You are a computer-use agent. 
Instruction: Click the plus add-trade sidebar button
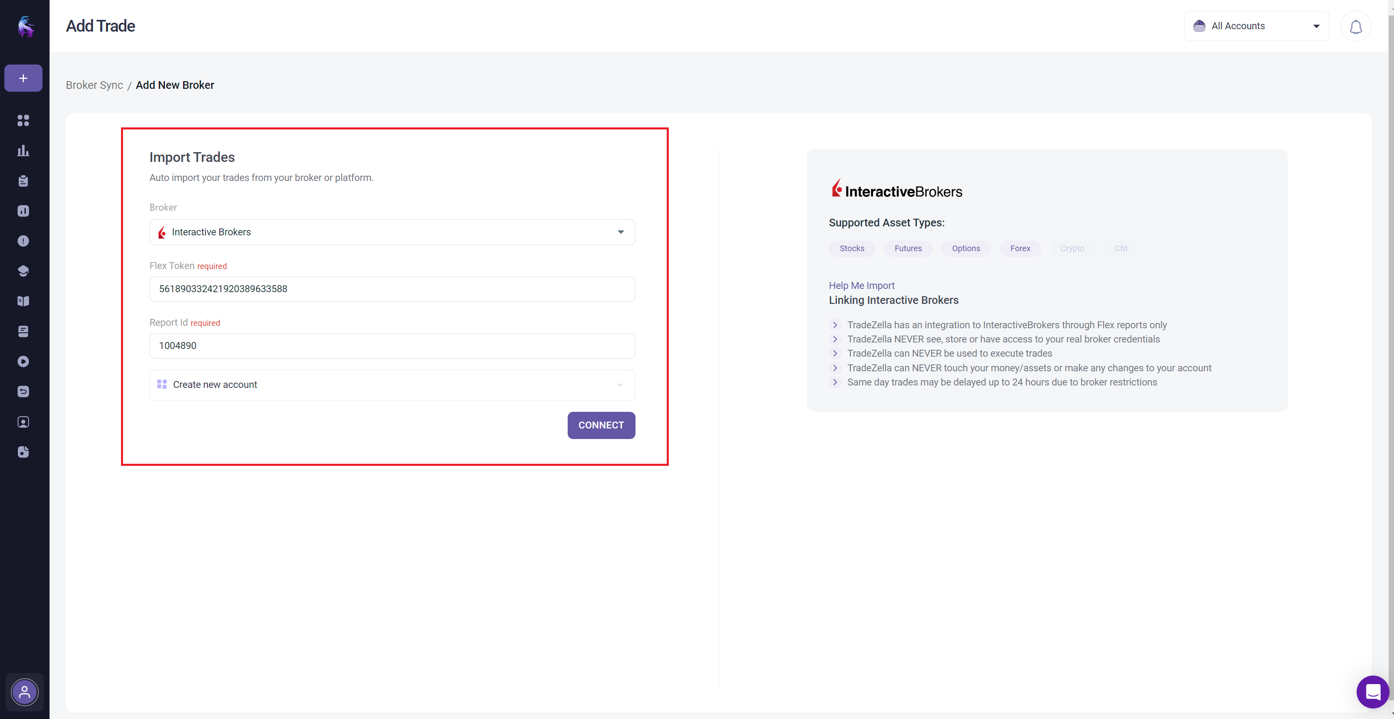click(23, 78)
